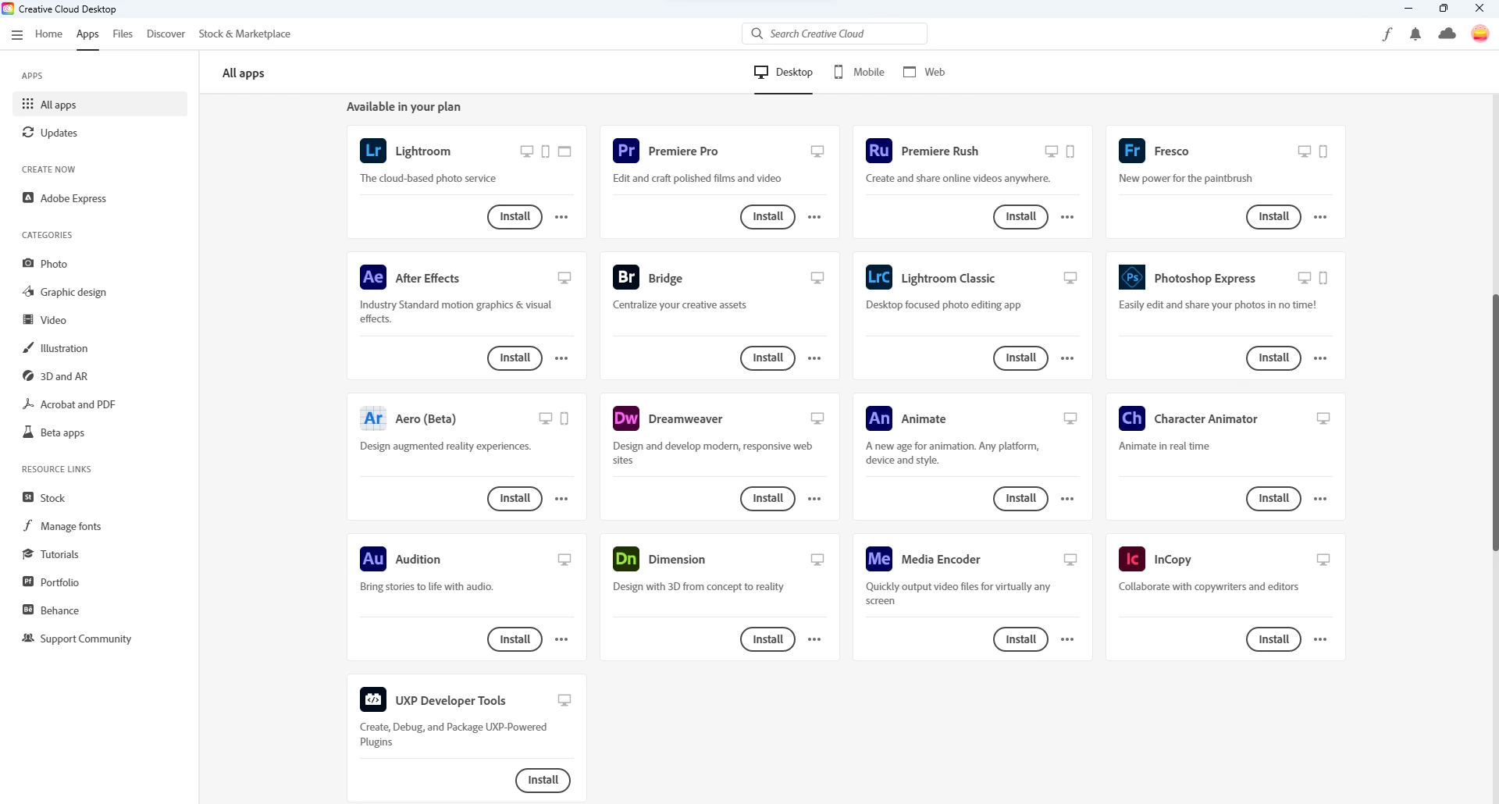Image resolution: width=1499 pixels, height=804 pixels.
Task: Open more options for Premiere Rush
Action: pos(1067,217)
